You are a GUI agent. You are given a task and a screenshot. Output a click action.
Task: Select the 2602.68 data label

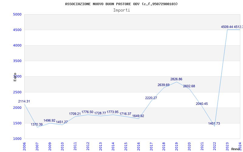point(189,86)
